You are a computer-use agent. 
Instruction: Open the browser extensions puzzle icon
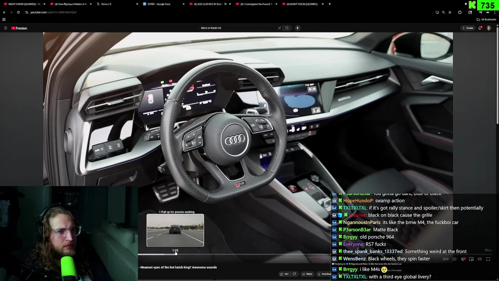(460, 12)
